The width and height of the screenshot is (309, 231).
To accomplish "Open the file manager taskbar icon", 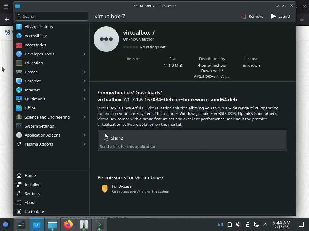I will click(x=53, y=224).
